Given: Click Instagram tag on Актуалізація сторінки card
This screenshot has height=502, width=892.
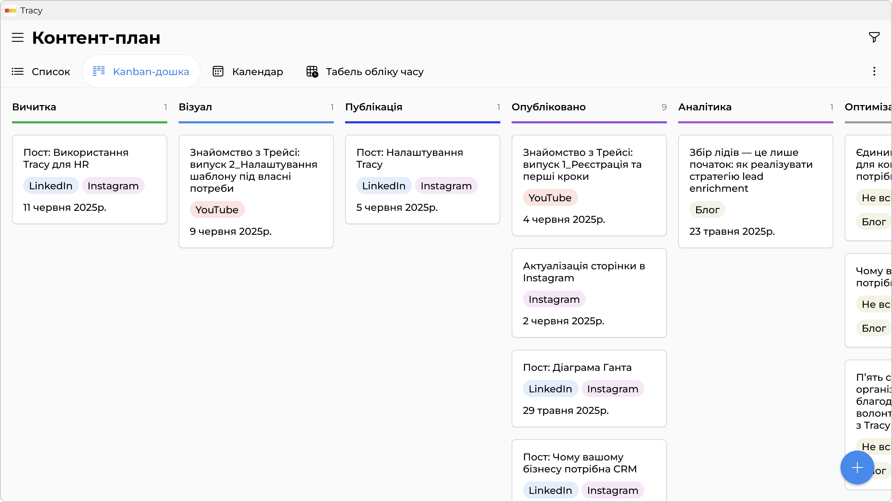Looking at the screenshot, I should [554, 299].
